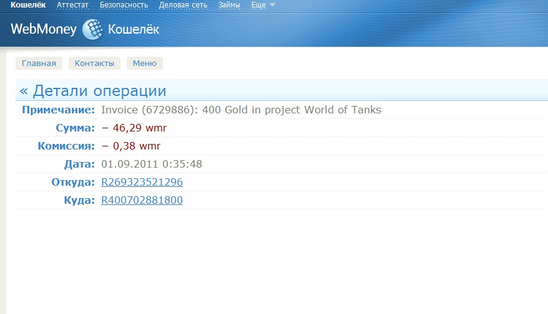Open the Контакты button
Screen dimensions: 548x314
[x=94, y=63]
